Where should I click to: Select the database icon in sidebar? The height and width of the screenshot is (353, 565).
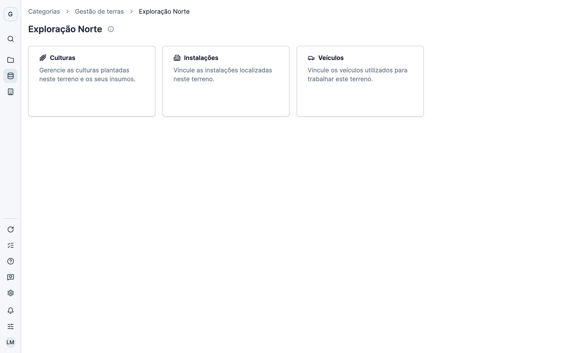click(10, 76)
